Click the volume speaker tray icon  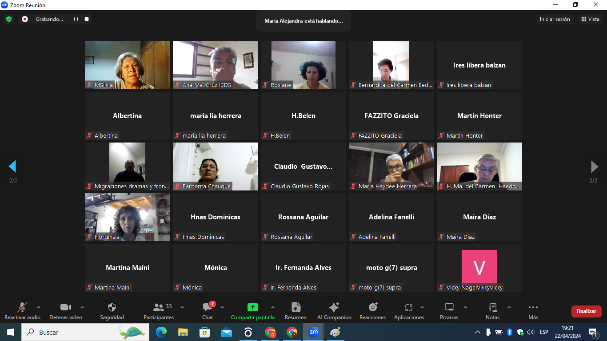coord(531,332)
